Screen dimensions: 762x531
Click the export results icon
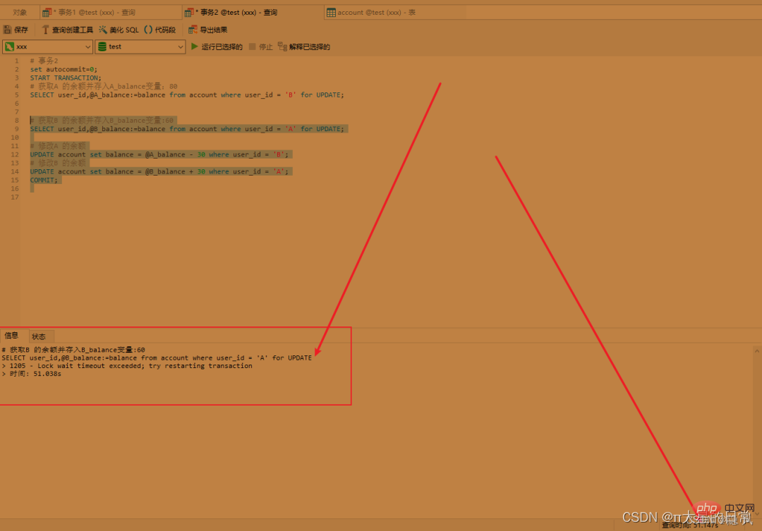193,30
